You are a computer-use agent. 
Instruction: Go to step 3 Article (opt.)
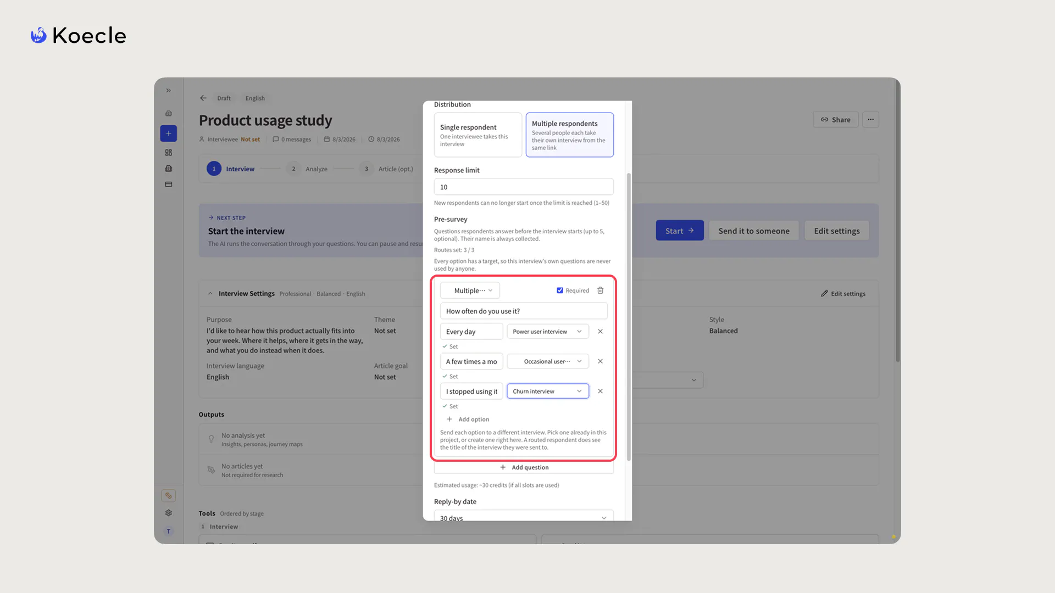[x=386, y=169]
